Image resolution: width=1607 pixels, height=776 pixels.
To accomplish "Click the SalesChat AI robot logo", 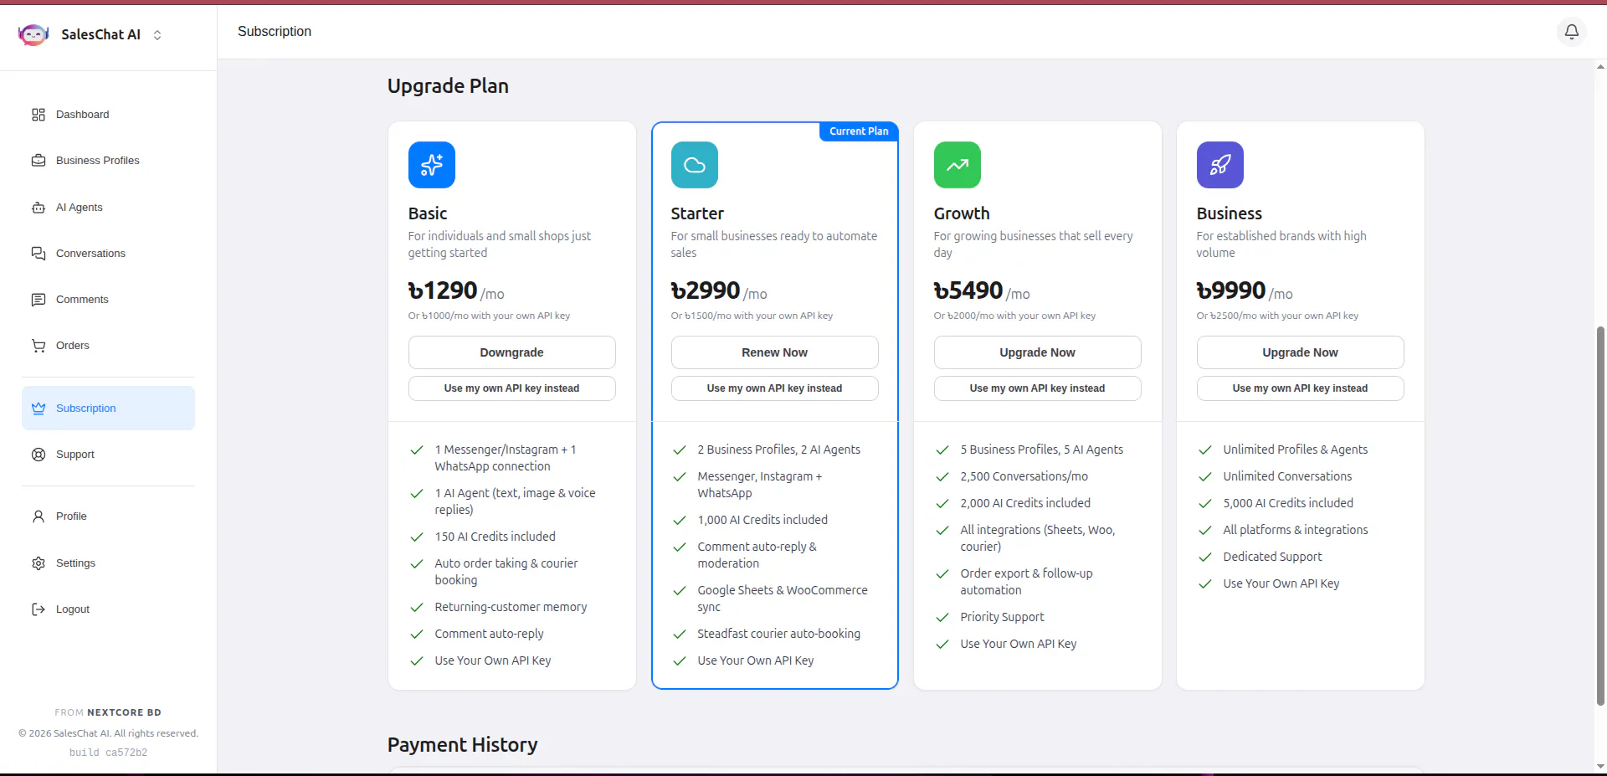I will (33, 34).
